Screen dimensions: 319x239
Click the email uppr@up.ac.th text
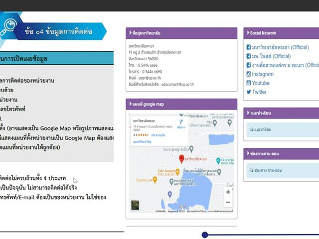click(x=150, y=78)
